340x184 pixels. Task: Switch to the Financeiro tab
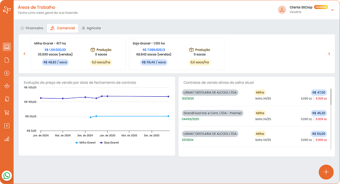32,28
